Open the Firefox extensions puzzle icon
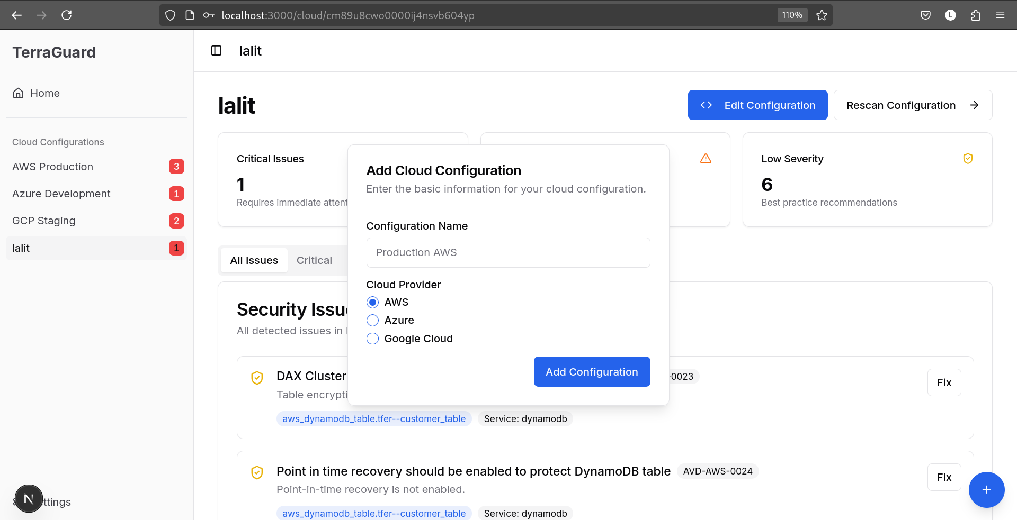The image size is (1017, 520). tap(975, 15)
